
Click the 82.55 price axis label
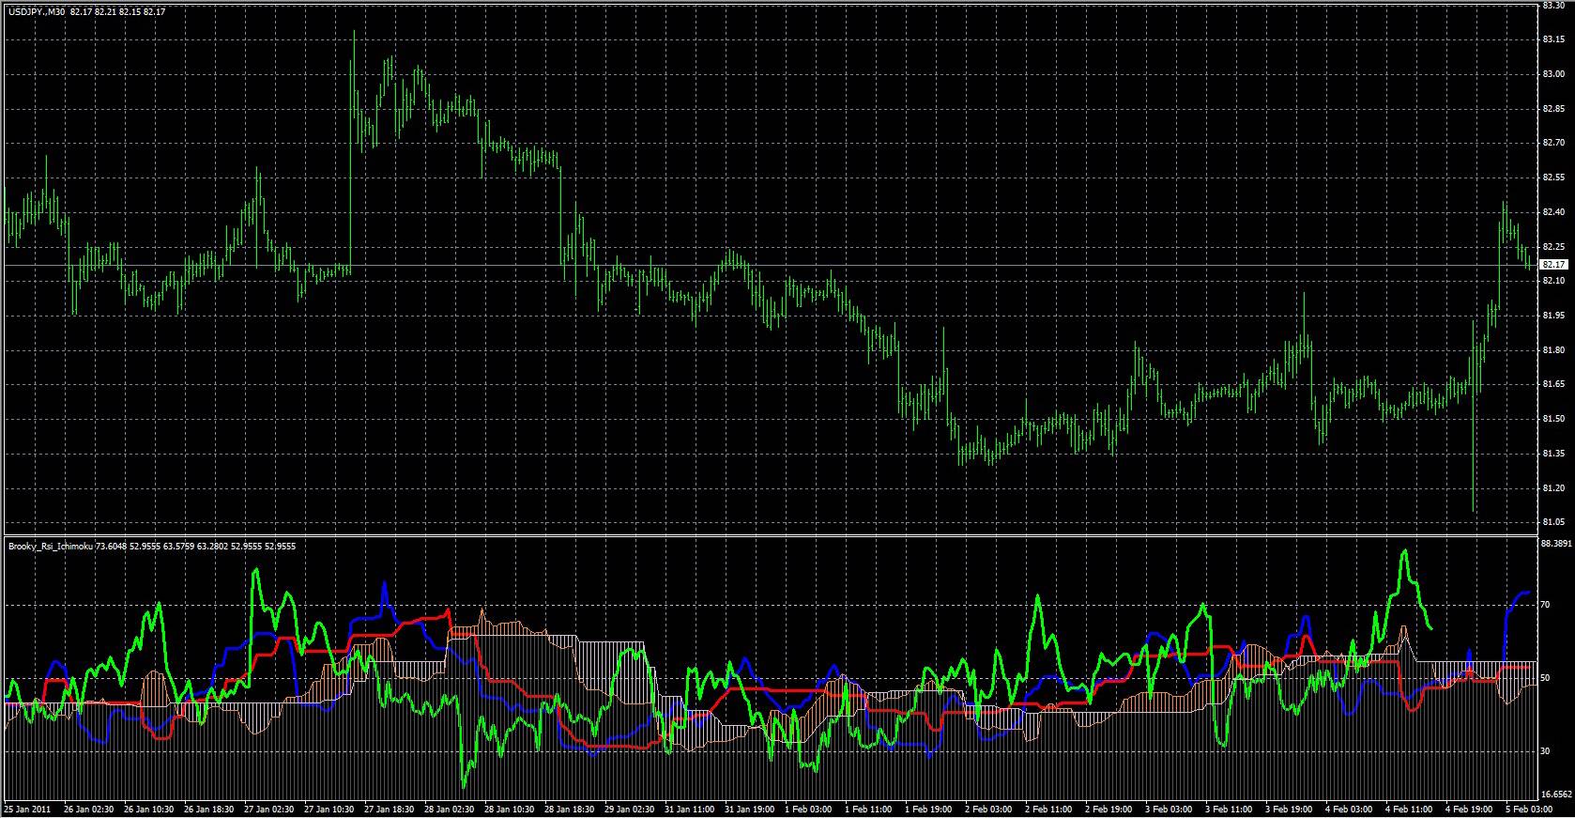click(1552, 177)
